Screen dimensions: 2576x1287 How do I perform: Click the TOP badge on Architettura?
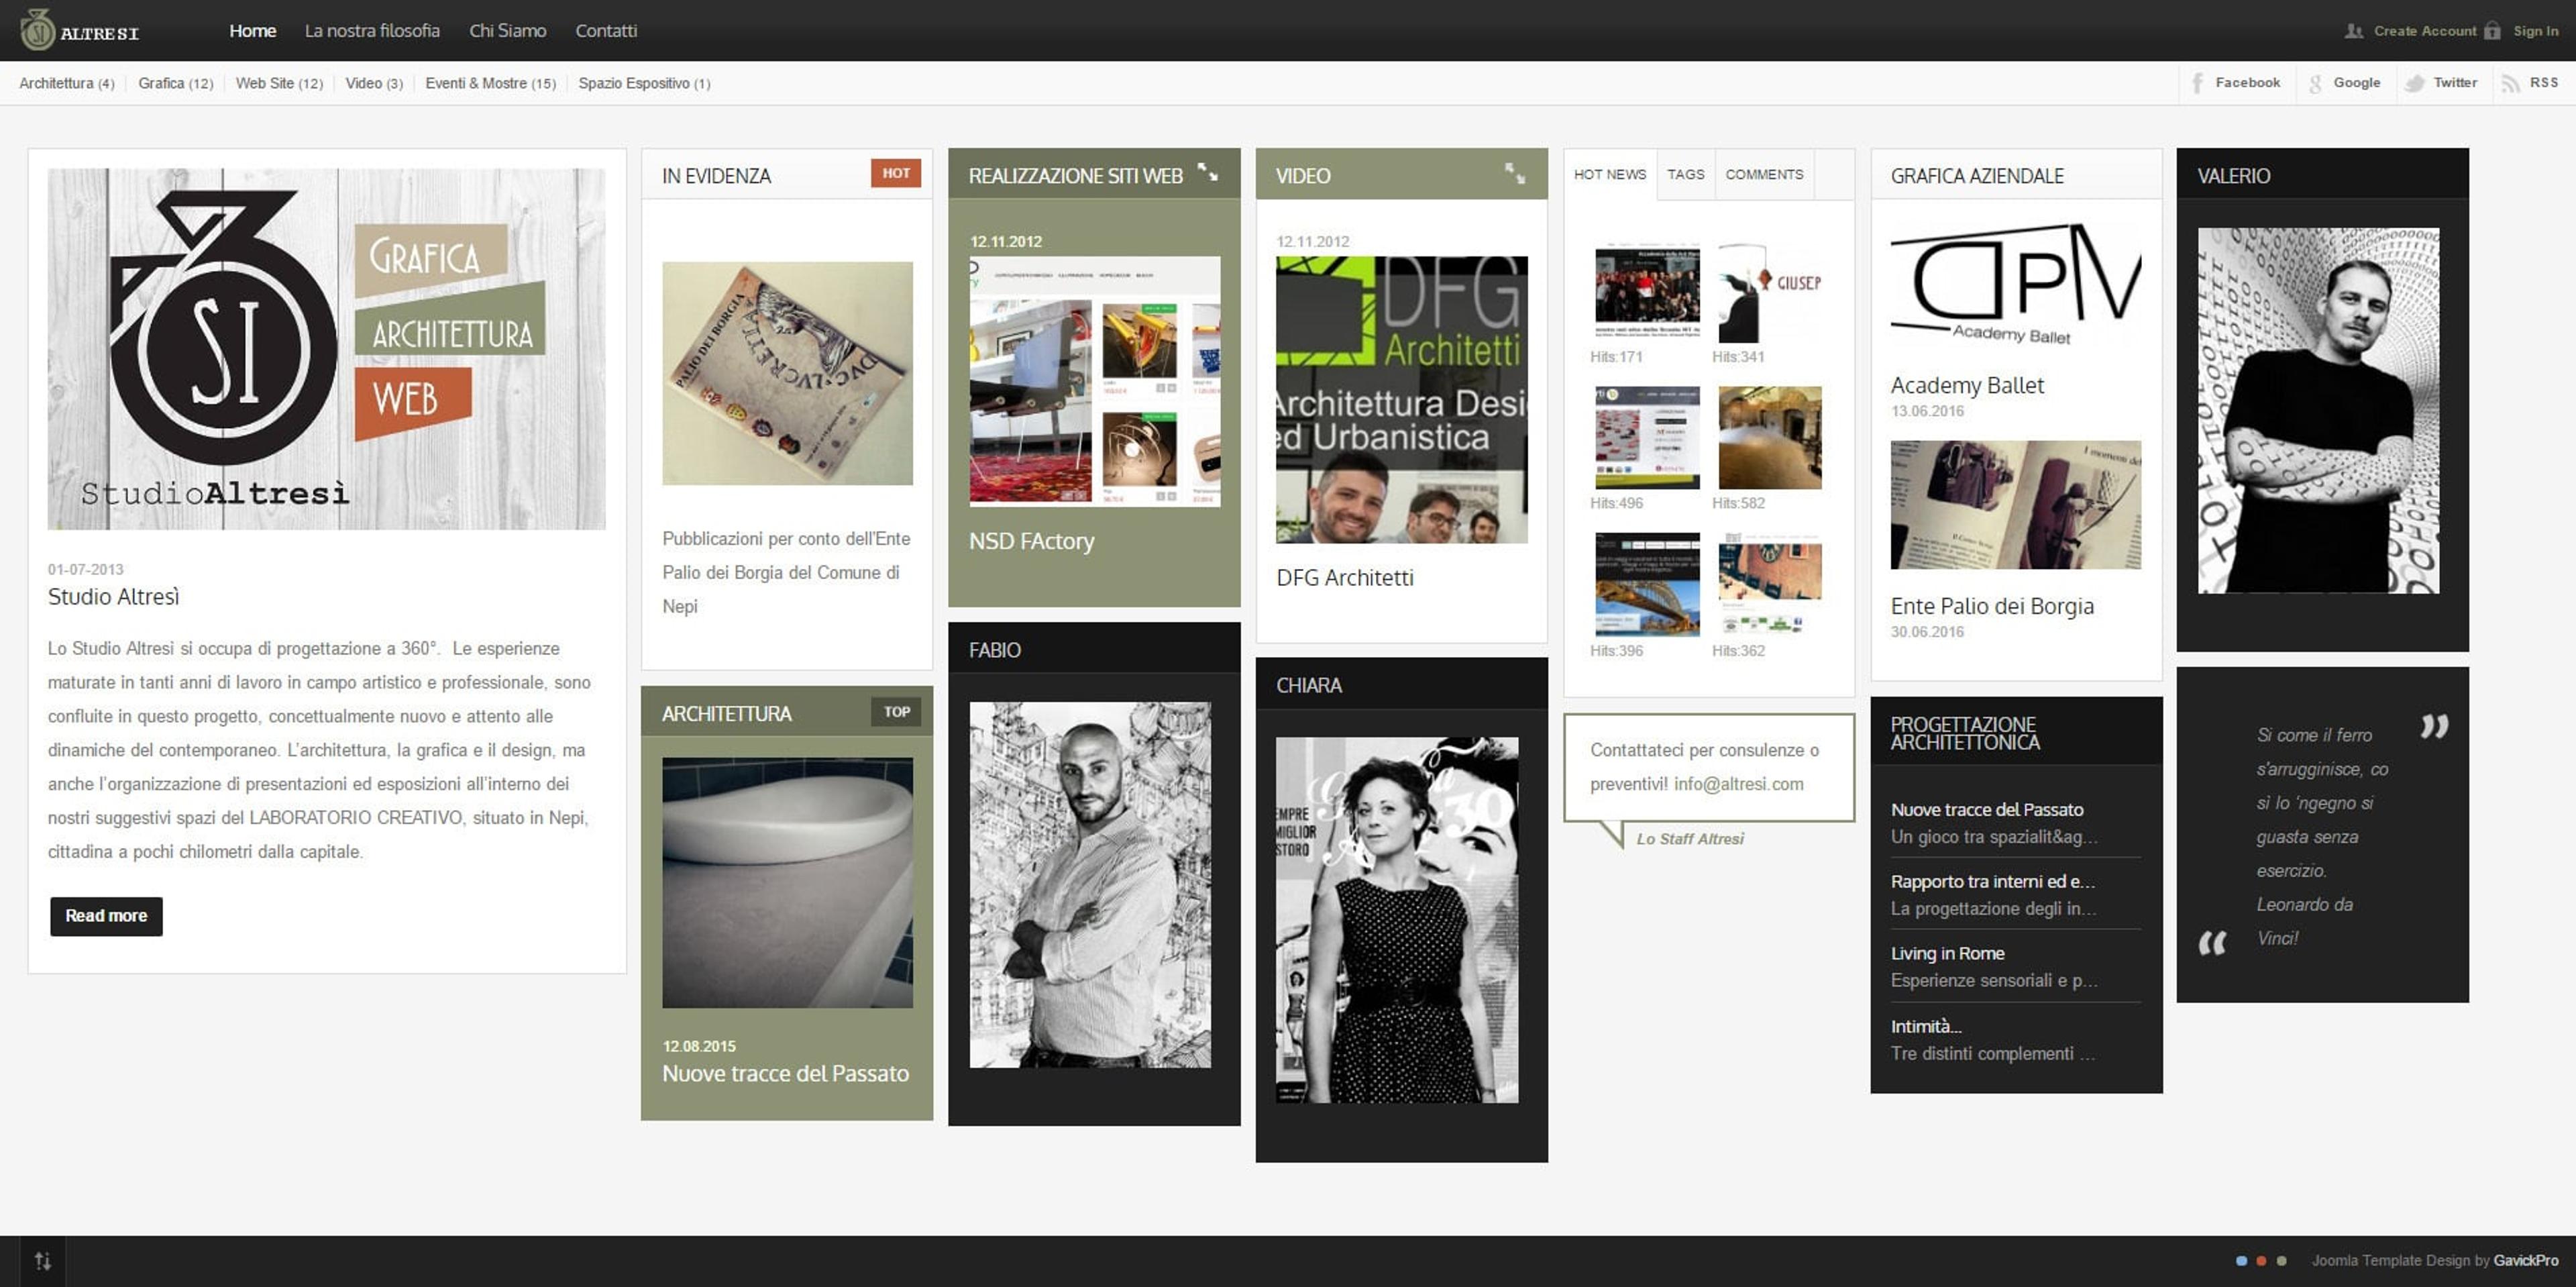pos(896,712)
